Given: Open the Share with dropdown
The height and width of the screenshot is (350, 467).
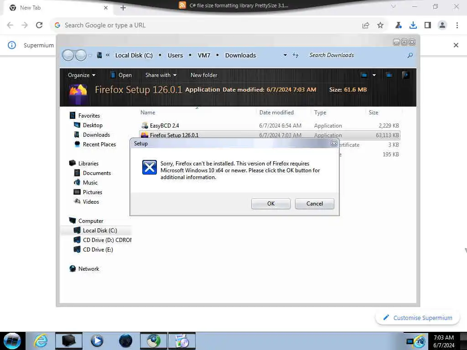Looking at the screenshot, I should pyautogui.click(x=161, y=75).
